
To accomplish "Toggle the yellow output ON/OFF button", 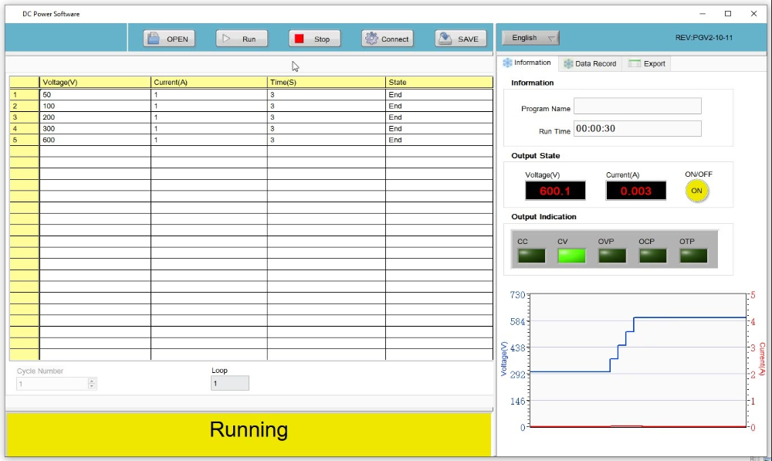I will (x=696, y=191).
